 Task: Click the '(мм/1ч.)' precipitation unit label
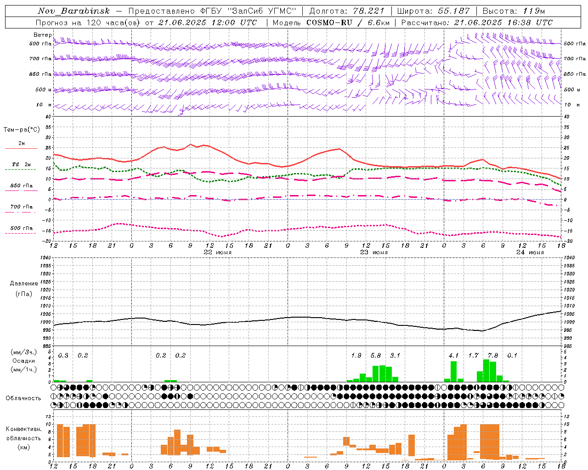coord(23,369)
